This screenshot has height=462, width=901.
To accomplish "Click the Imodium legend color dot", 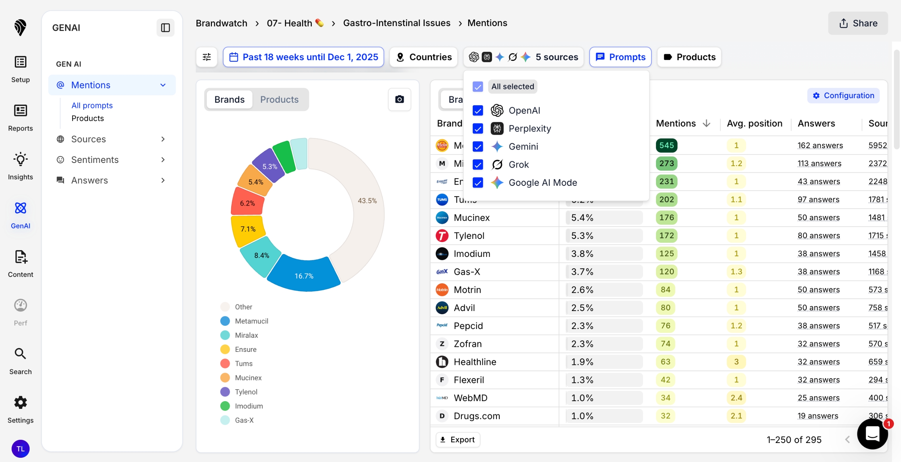I will click(225, 406).
